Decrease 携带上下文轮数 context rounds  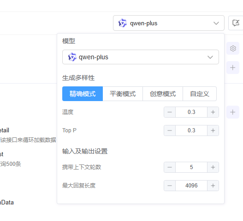point(170,167)
